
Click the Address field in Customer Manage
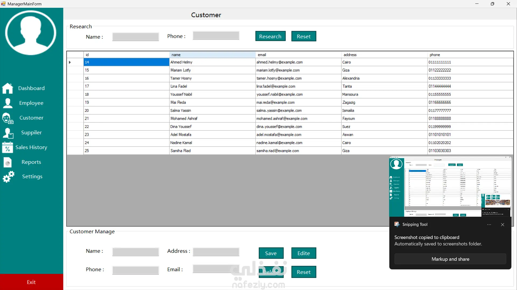pos(216,252)
